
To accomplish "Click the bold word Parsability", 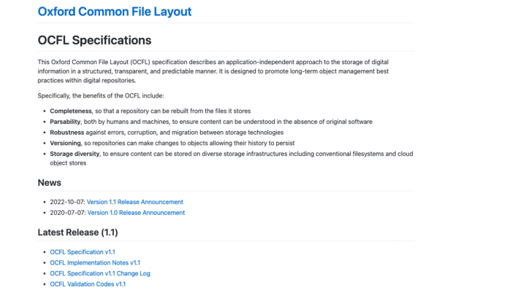I will pos(66,122).
